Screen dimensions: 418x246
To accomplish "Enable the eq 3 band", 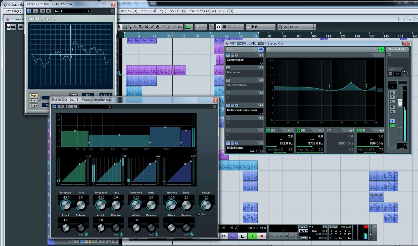I will [329, 130].
